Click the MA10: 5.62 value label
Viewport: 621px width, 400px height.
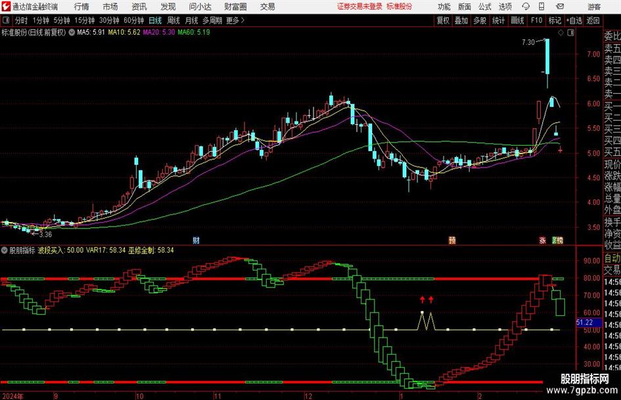pyautogui.click(x=124, y=32)
